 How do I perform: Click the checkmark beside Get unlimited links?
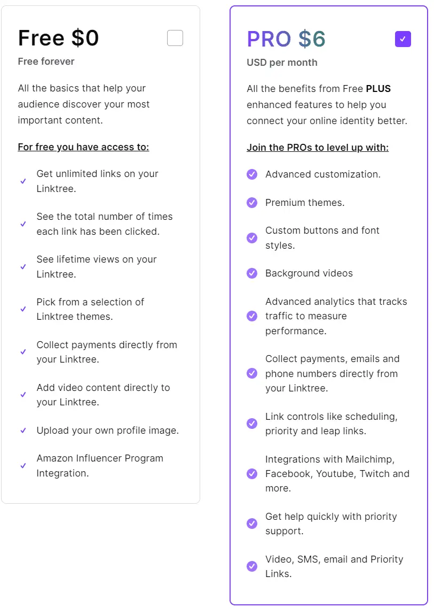click(x=23, y=181)
